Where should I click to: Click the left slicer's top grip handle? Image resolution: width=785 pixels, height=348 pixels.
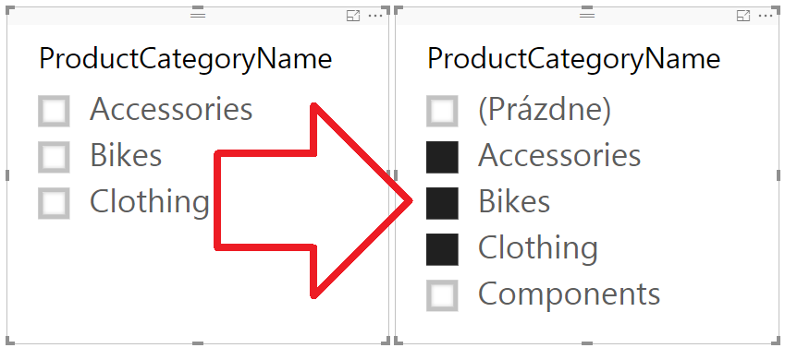198,16
